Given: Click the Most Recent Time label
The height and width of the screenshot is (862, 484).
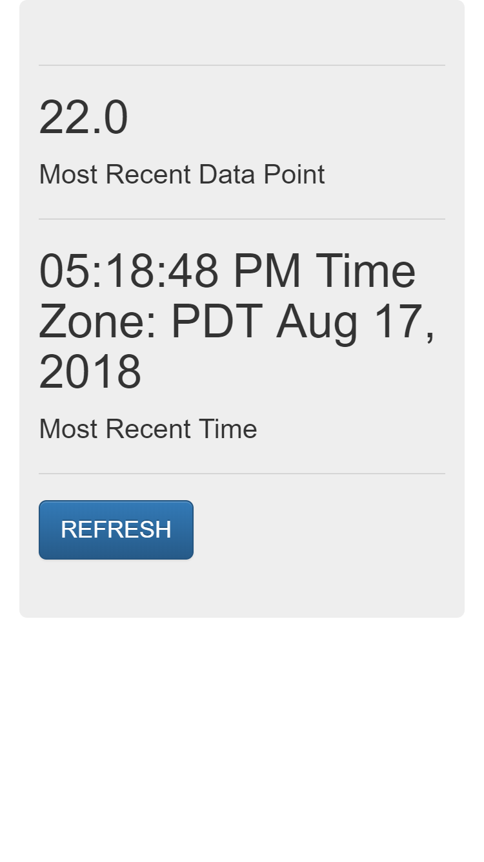Looking at the screenshot, I should tap(147, 428).
